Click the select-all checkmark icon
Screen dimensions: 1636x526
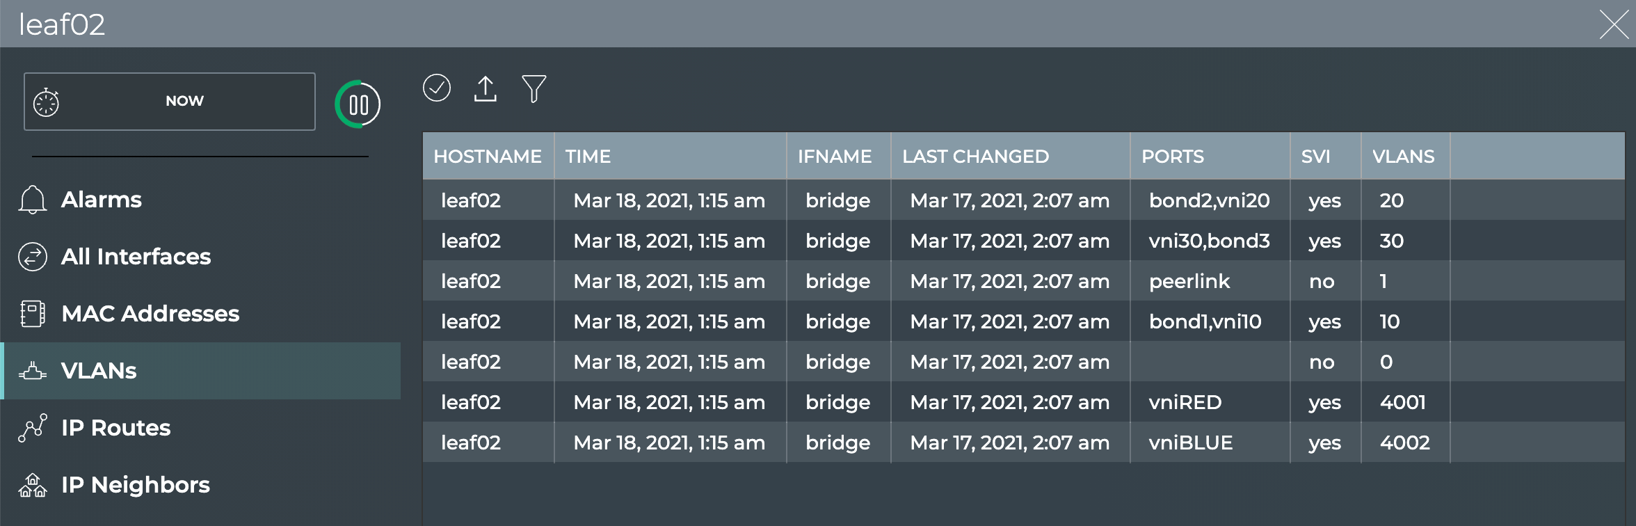coord(437,88)
